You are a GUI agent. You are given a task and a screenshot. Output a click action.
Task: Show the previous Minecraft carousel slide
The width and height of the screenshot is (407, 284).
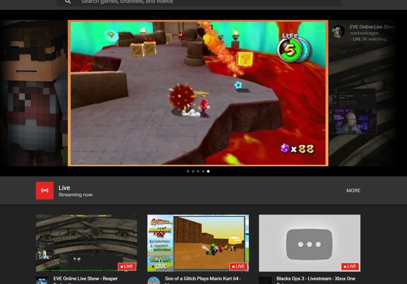coord(34,93)
